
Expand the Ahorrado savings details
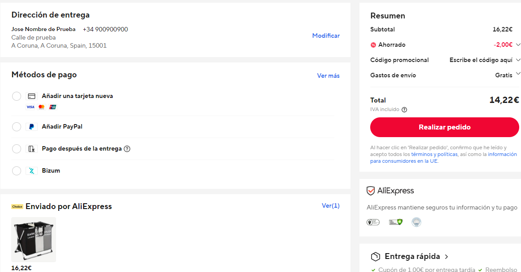click(x=518, y=45)
